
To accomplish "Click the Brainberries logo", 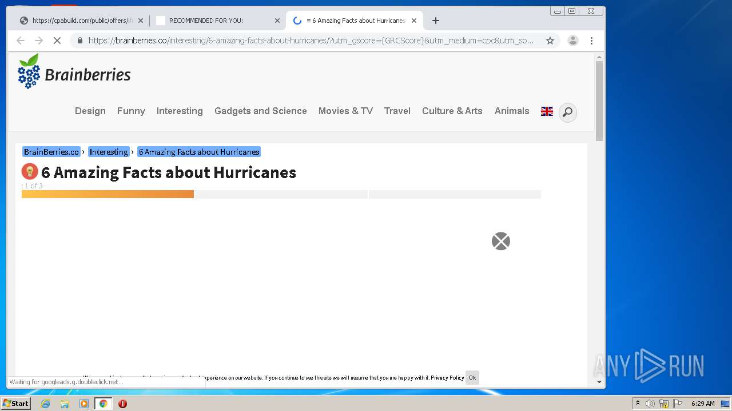I will pyautogui.click(x=74, y=72).
